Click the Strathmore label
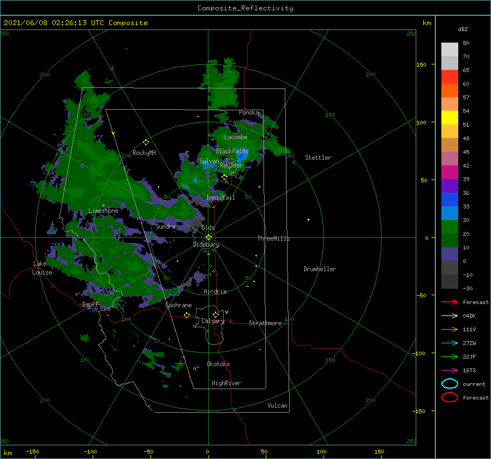The height and width of the screenshot is (459, 491). point(265,323)
